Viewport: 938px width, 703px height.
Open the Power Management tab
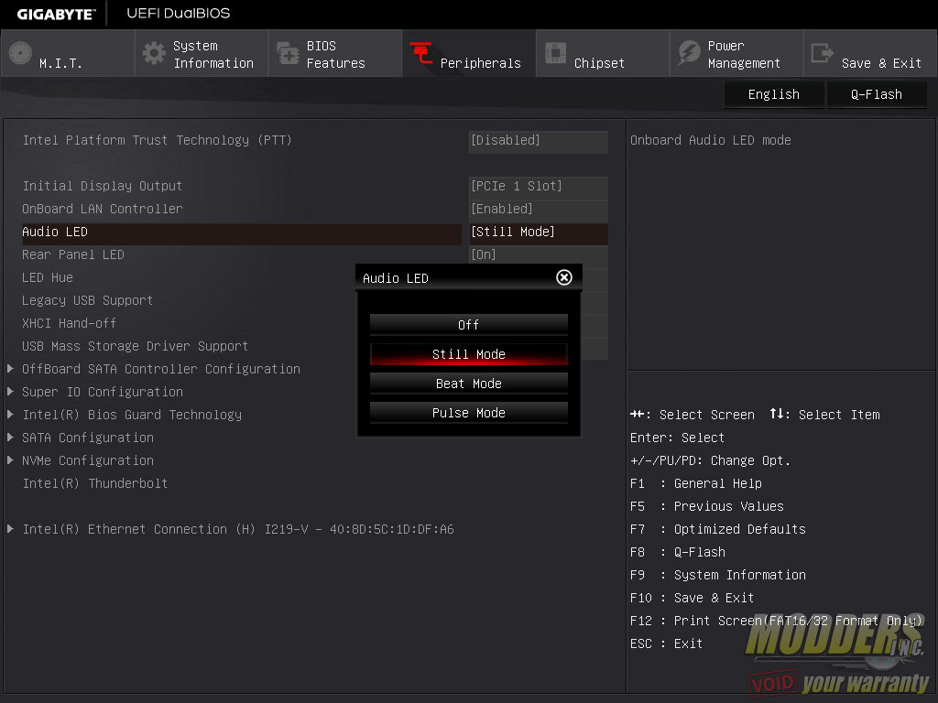click(736, 54)
